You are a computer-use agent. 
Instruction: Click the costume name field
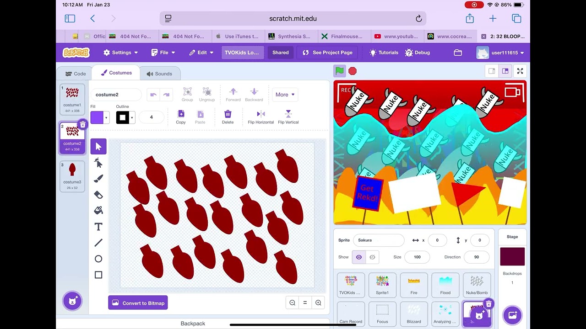click(116, 95)
